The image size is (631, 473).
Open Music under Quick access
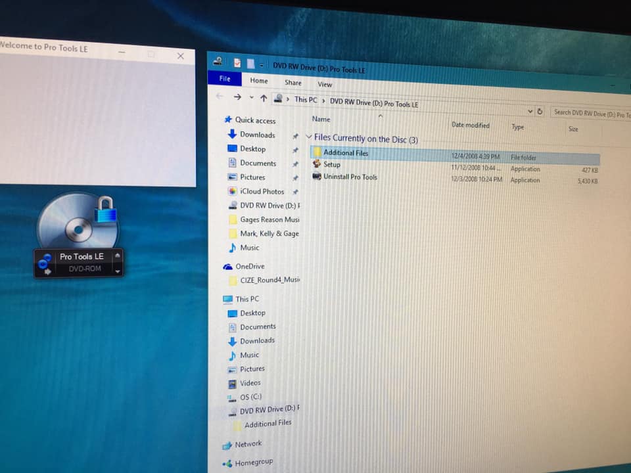[250, 248]
